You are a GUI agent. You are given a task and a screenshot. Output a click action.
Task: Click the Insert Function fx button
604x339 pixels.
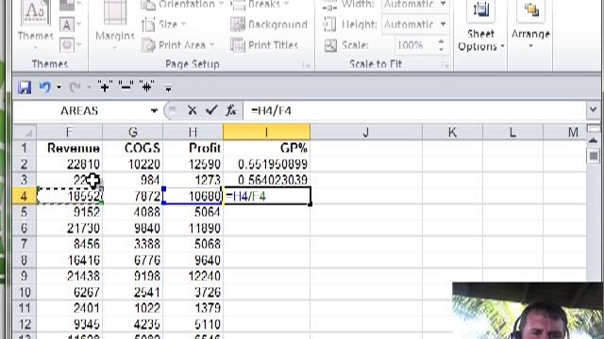(231, 111)
